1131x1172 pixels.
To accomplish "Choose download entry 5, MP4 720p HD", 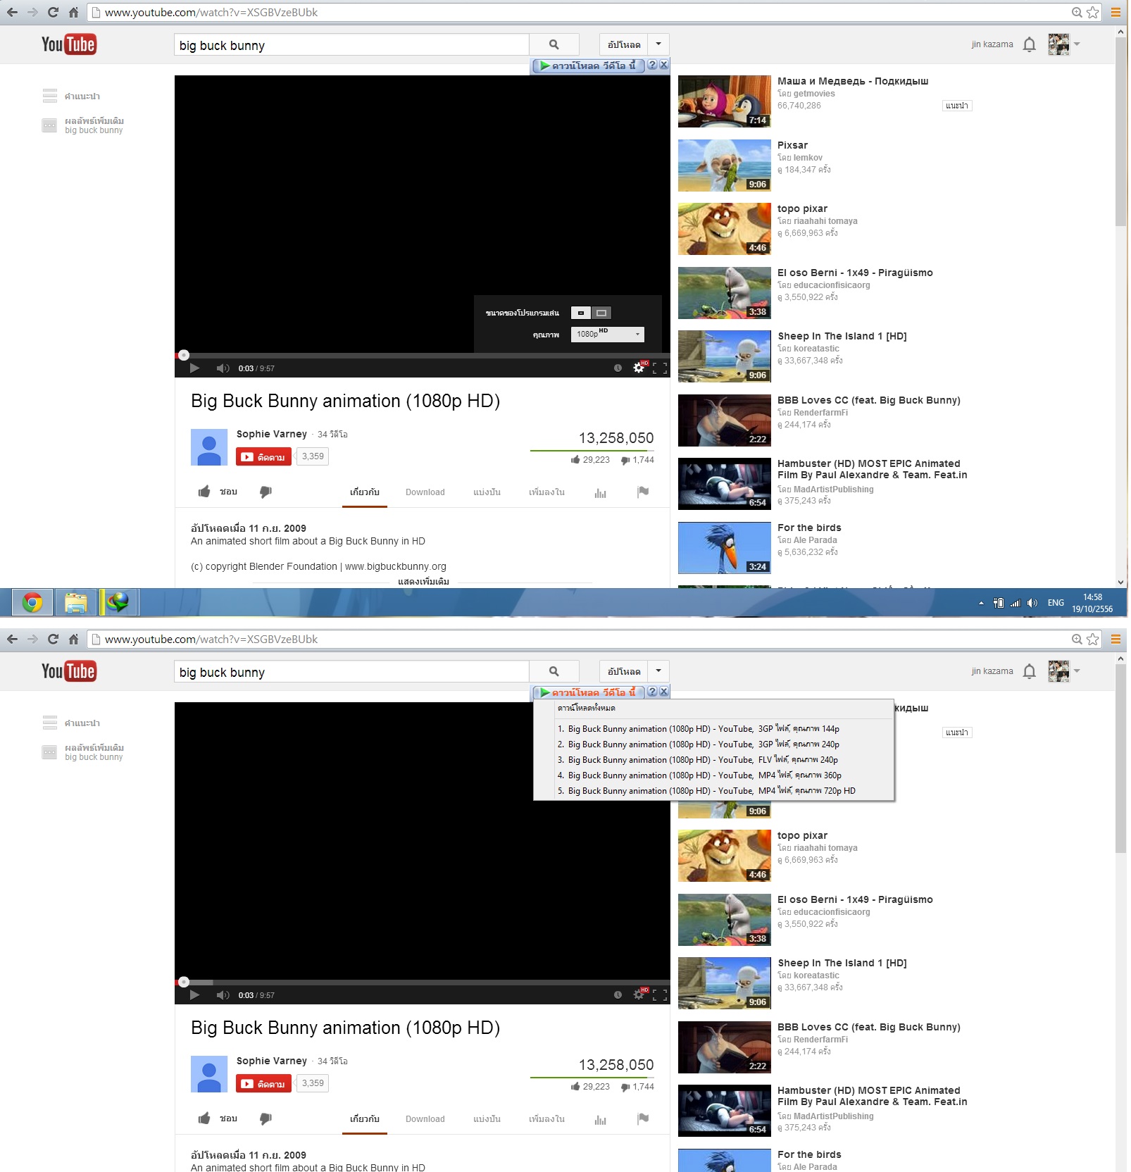I will (713, 791).
